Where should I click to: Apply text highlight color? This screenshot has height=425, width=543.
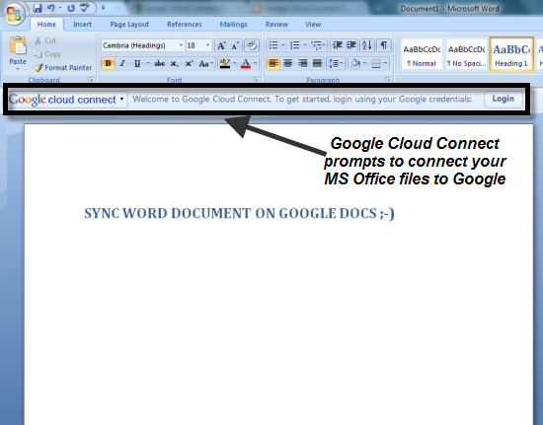pos(225,64)
